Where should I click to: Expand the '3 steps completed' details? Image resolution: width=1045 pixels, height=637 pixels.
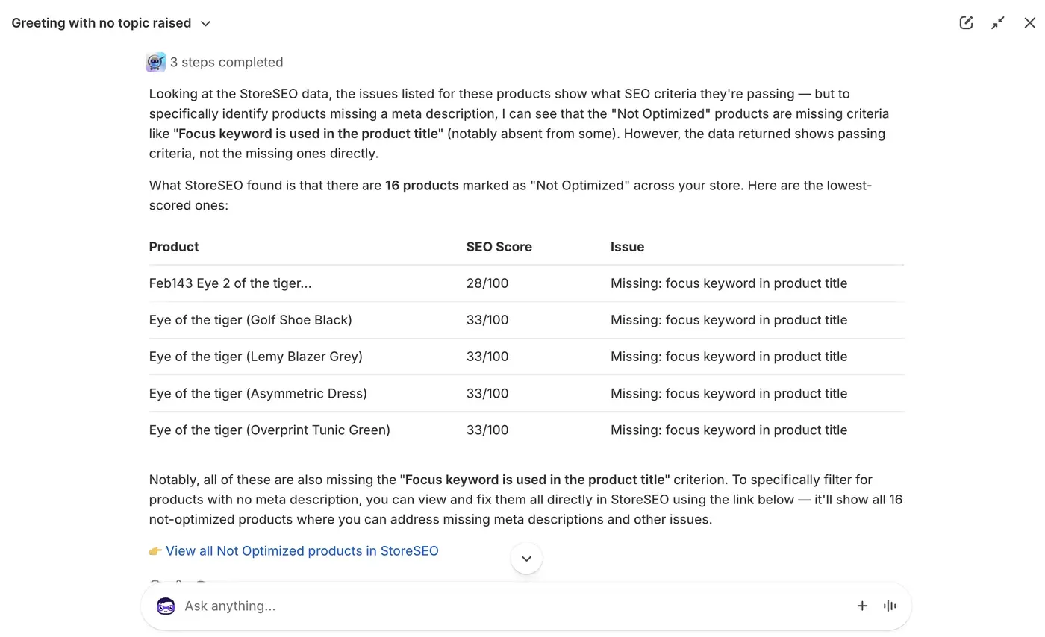226,63
